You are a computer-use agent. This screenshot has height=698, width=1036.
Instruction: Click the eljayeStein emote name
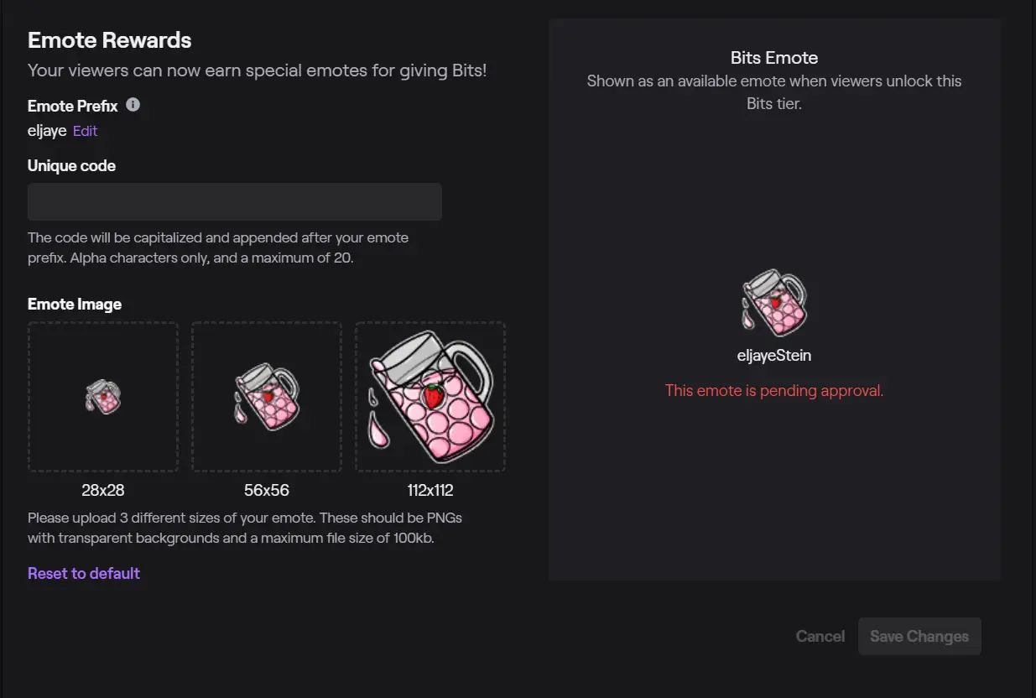pos(774,356)
